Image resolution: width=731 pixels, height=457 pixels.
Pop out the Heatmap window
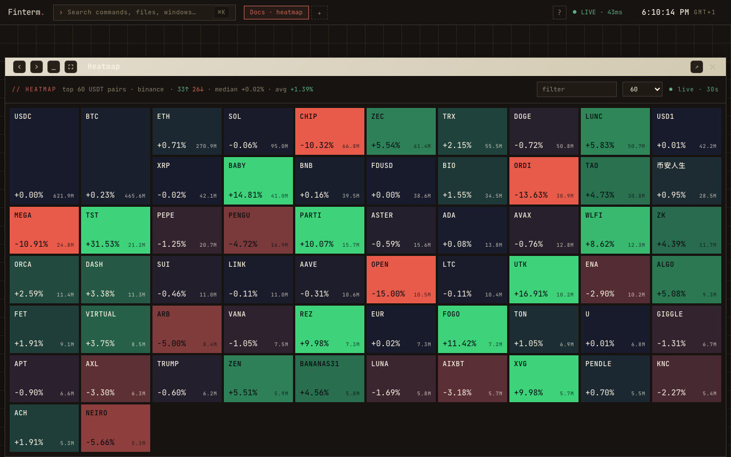pyautogui.click(x=697, y=67)
